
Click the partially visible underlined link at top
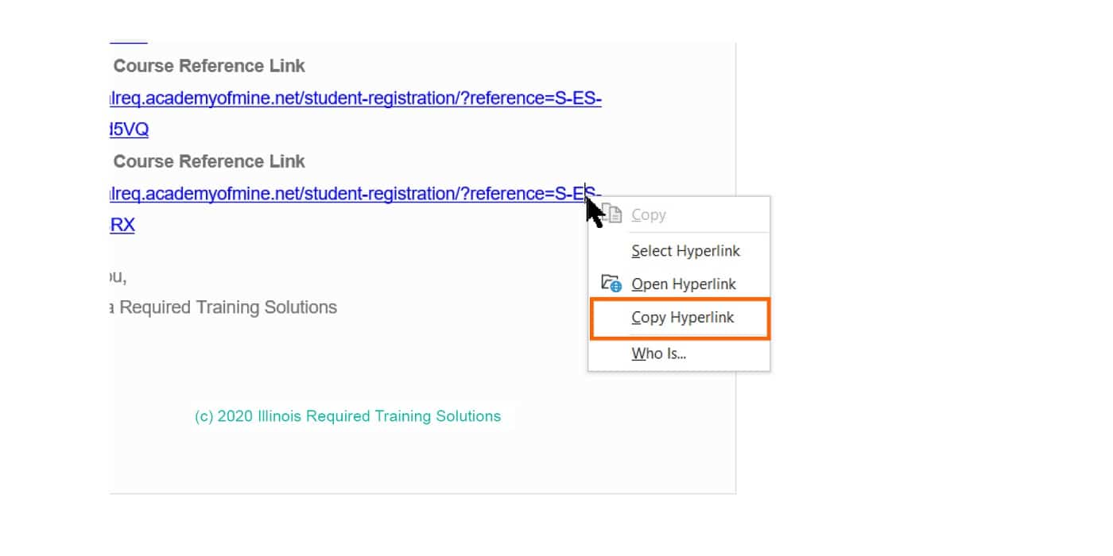(x=128, y=41)
